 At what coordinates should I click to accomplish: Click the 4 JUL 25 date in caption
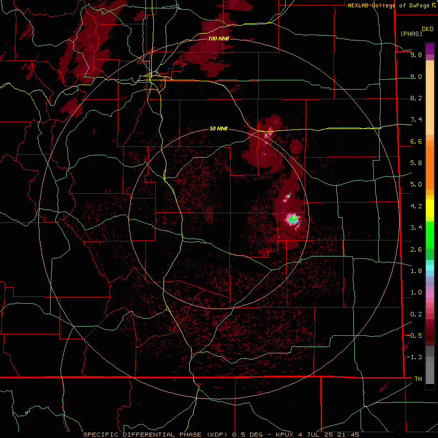click(x=316, y=435)
